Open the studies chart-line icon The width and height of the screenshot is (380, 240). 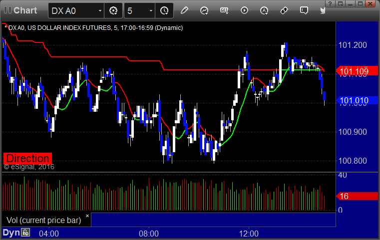(x=204, y=10)
